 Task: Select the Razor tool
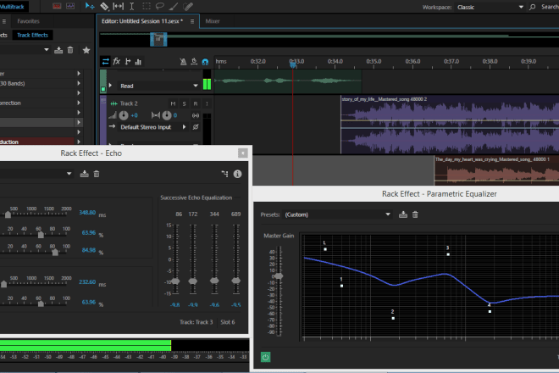[x=104, y=6]
